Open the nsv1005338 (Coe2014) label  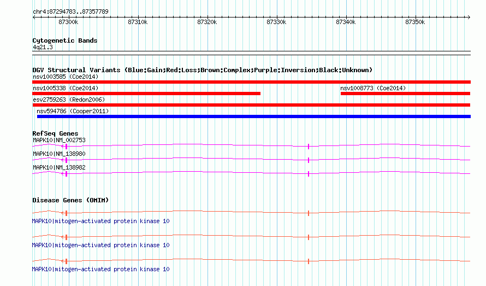click(x=66, y=88)
